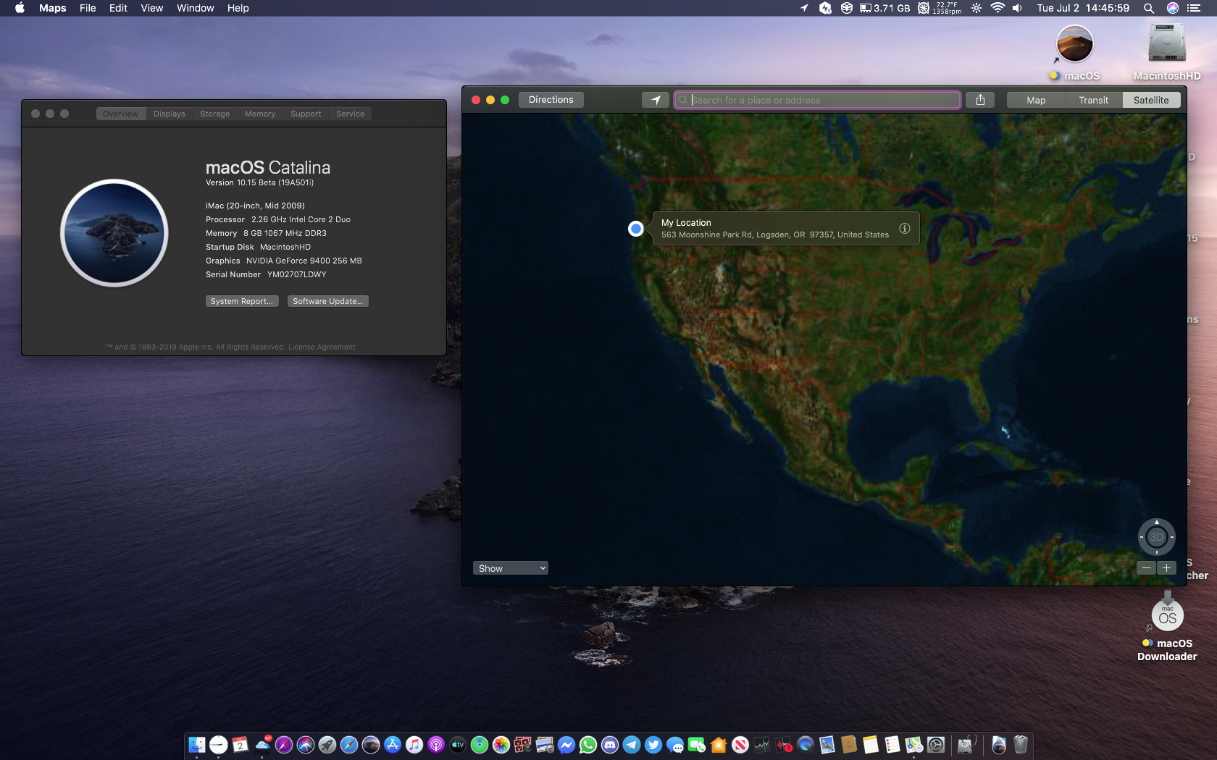This screenshot has width=1217, height=760.
Task: Open the Maps application menu
Action: (x=52, y=8)
